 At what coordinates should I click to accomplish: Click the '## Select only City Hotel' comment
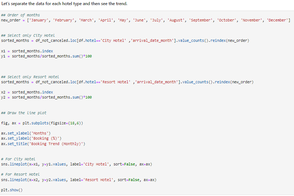click(28, 35)
